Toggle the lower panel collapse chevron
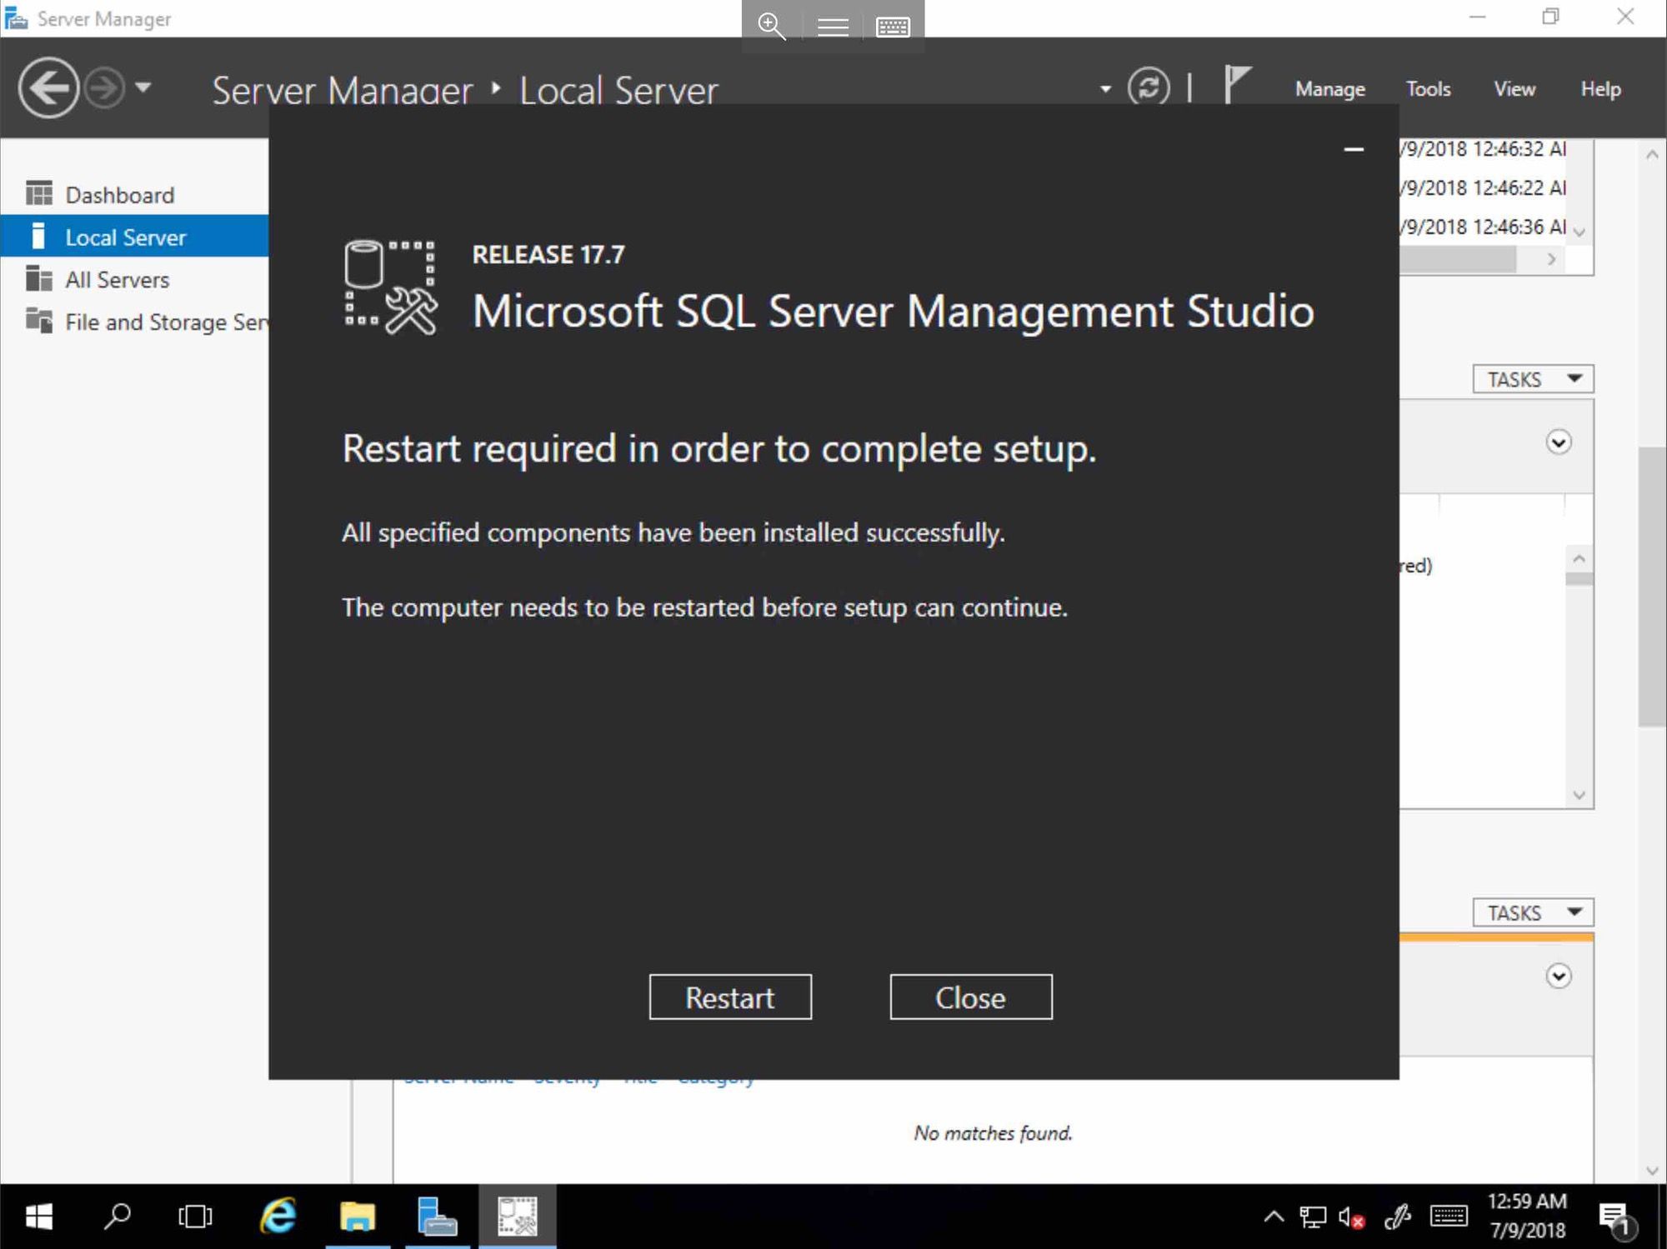Screen dimensions: 1667x1249 coord(1559,975)
